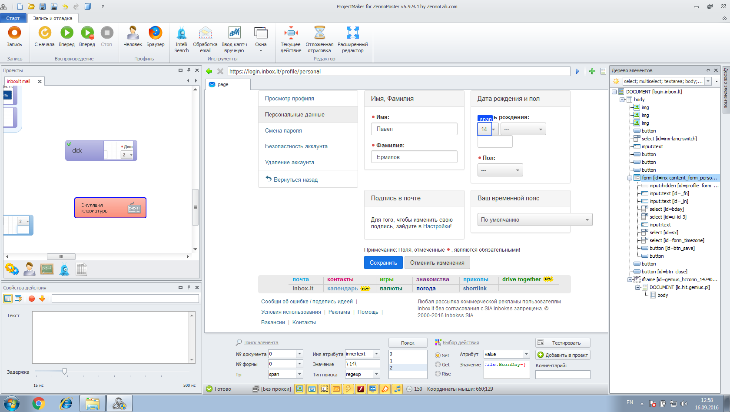Switch to the Старт ribbon tab

point(13,18)
